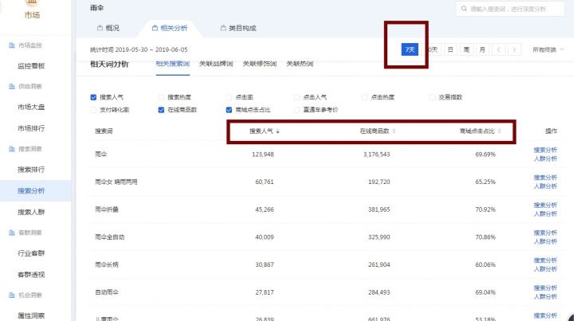The width and height of the screenshot is (577, 321).
Task: Select the 关联品牌词 sub-tab
Action: coord(216,64)
